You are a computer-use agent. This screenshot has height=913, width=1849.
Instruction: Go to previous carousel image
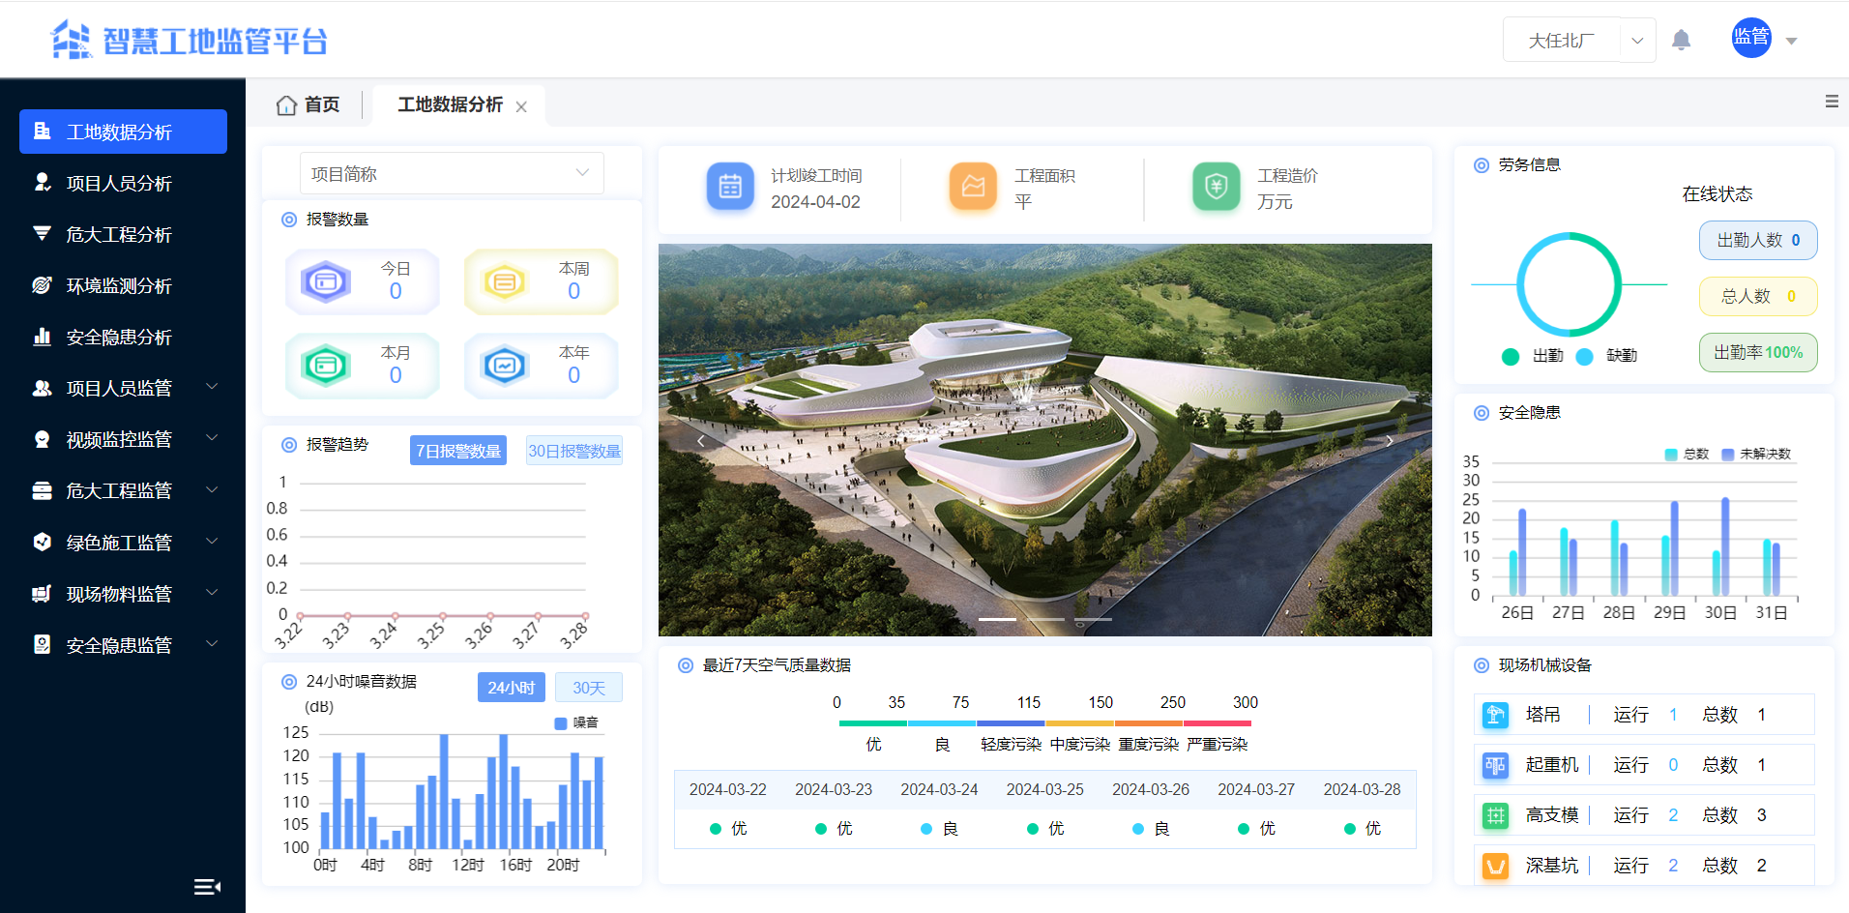tap(701, 440)
